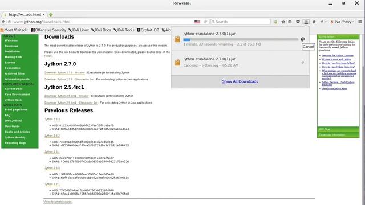
Task: Expand the Developer Information panel header
Action: pyautogui.click(x=338, y=135)
